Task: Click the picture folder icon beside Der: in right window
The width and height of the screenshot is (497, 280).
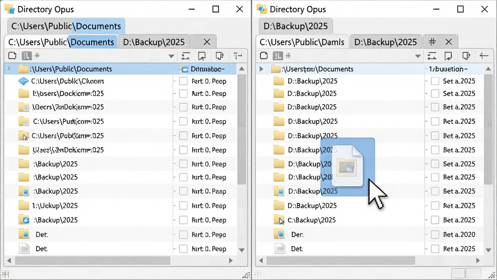Action: click(x=280, y=234)
